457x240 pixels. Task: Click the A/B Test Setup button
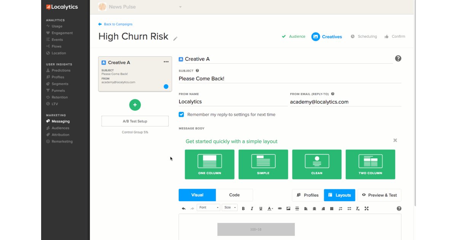[x=135, y=121]
